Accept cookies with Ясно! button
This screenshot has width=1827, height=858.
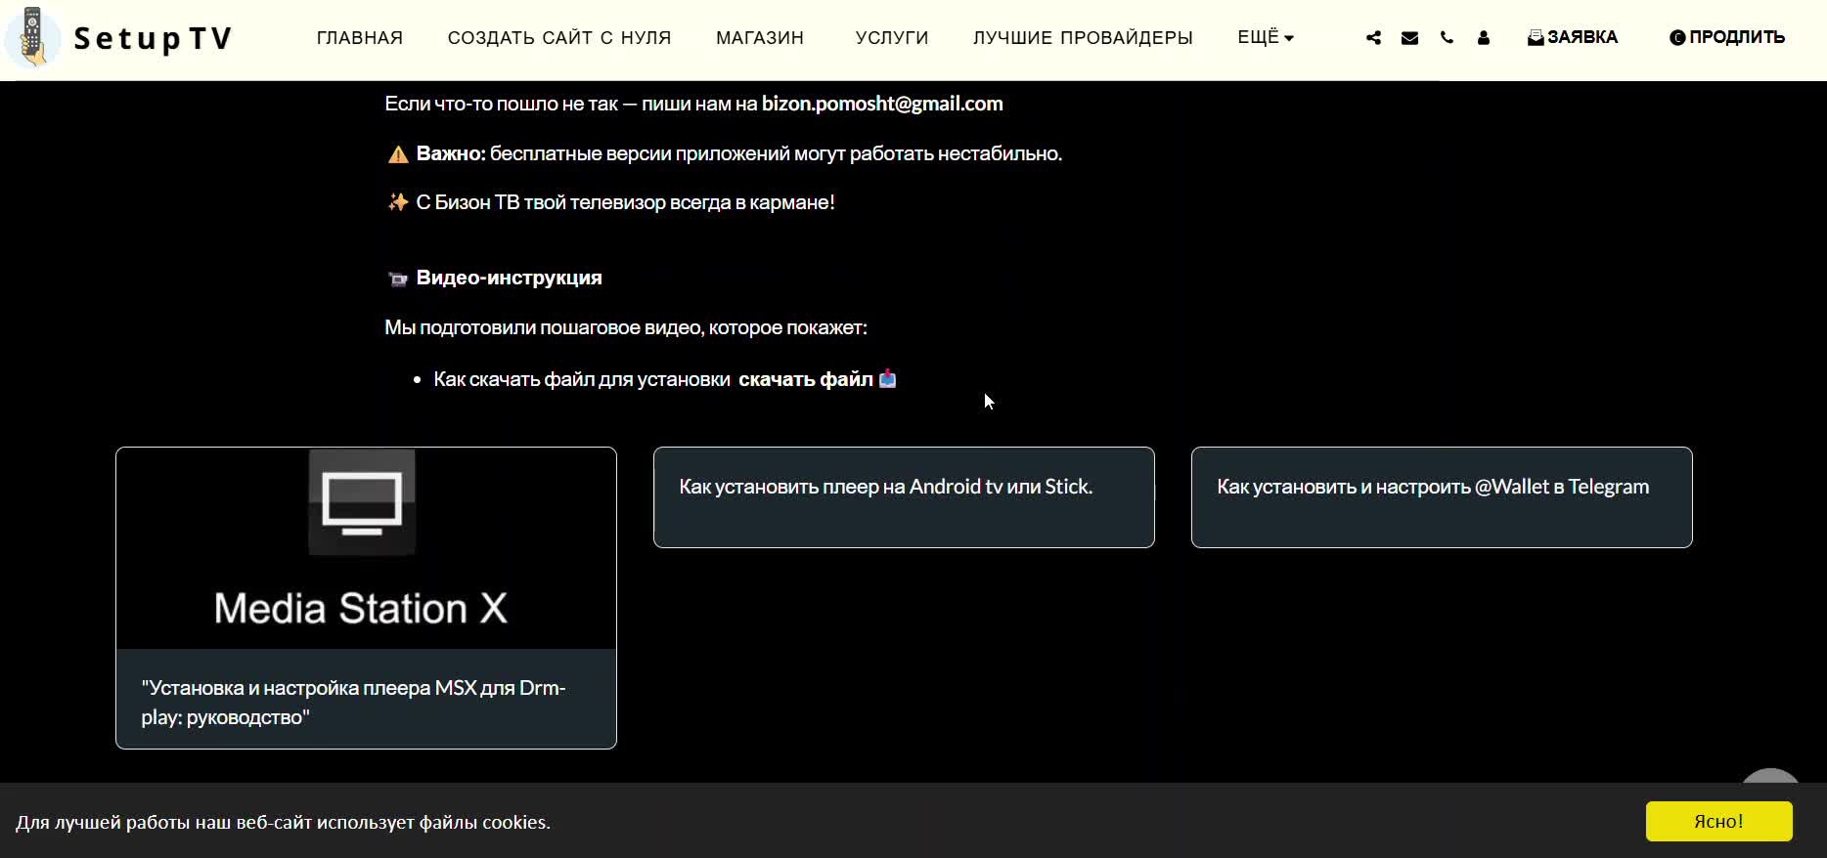[1718, 822]
